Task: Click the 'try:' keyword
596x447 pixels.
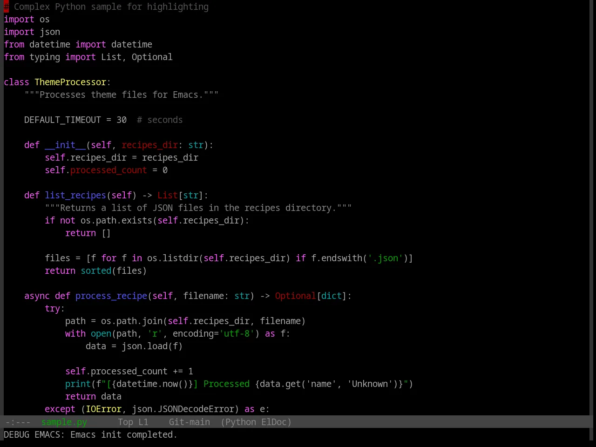Action: tap(55, 308)
